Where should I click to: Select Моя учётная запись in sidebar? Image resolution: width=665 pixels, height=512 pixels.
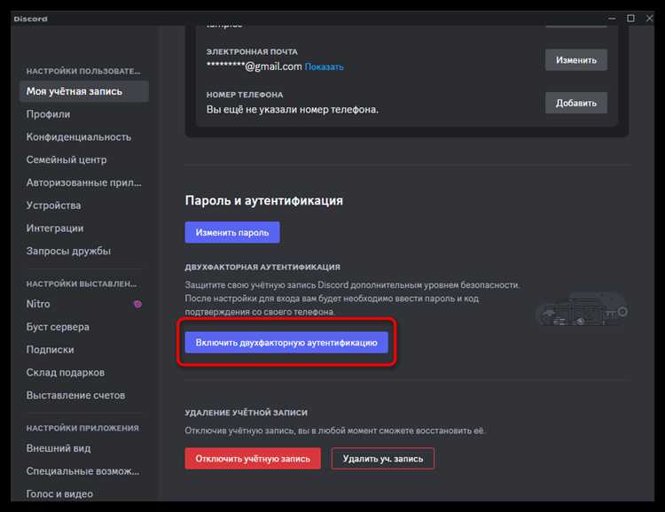point(84,91)
